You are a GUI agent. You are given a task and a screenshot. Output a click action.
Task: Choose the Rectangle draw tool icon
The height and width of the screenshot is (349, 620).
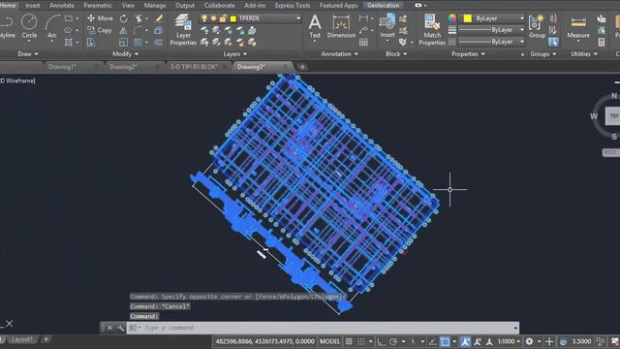pos(69,18)
